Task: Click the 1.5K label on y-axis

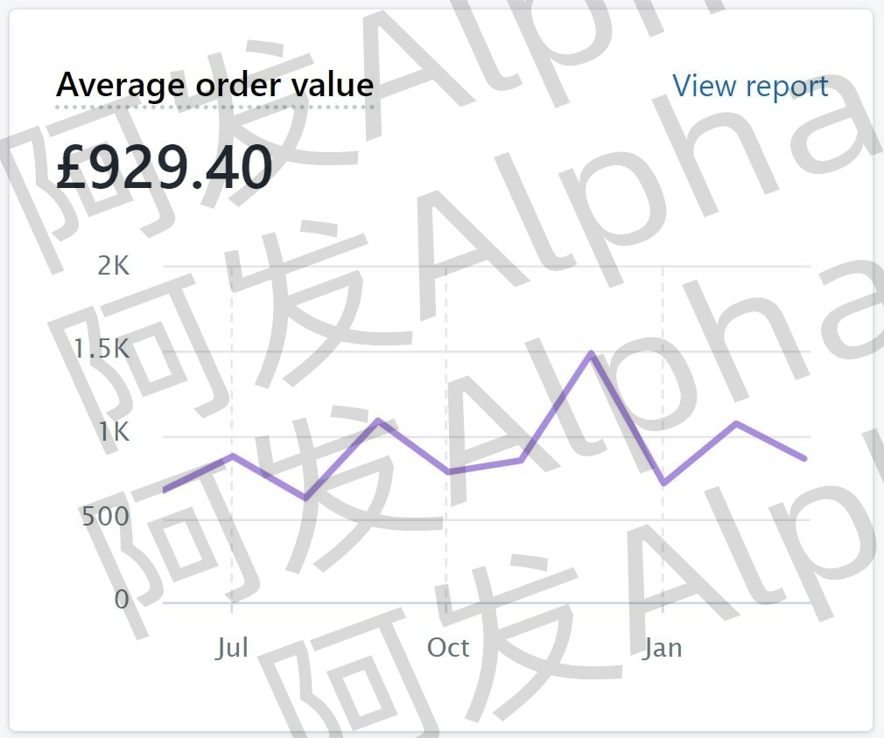Action: pos(102,349)
